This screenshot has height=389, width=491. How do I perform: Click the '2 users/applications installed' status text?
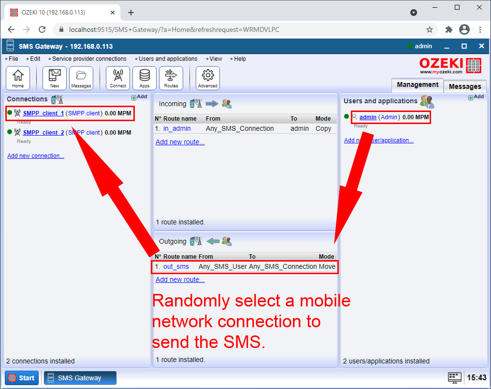[x=387, y=361]
